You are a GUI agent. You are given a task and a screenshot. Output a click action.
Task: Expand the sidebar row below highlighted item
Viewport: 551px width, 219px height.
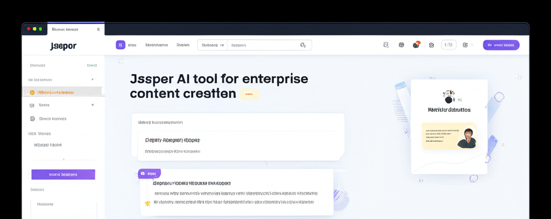tap(93, 105)
